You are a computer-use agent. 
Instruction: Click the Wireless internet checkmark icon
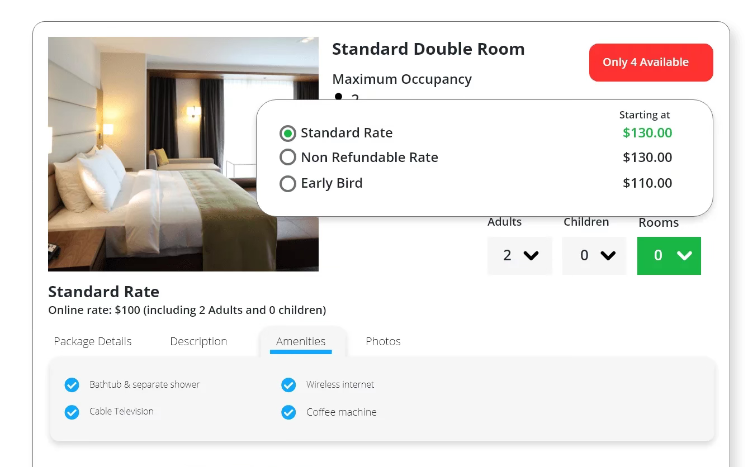(x=288, y=385)
